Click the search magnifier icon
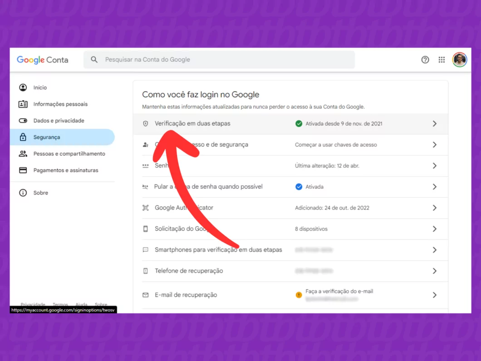This screenshot has width=481, height=361. point(94,59)
